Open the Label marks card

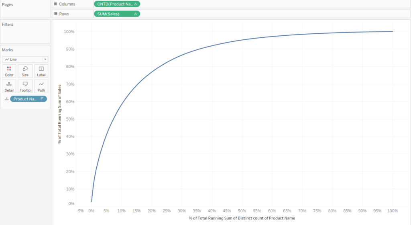[41, 71]
